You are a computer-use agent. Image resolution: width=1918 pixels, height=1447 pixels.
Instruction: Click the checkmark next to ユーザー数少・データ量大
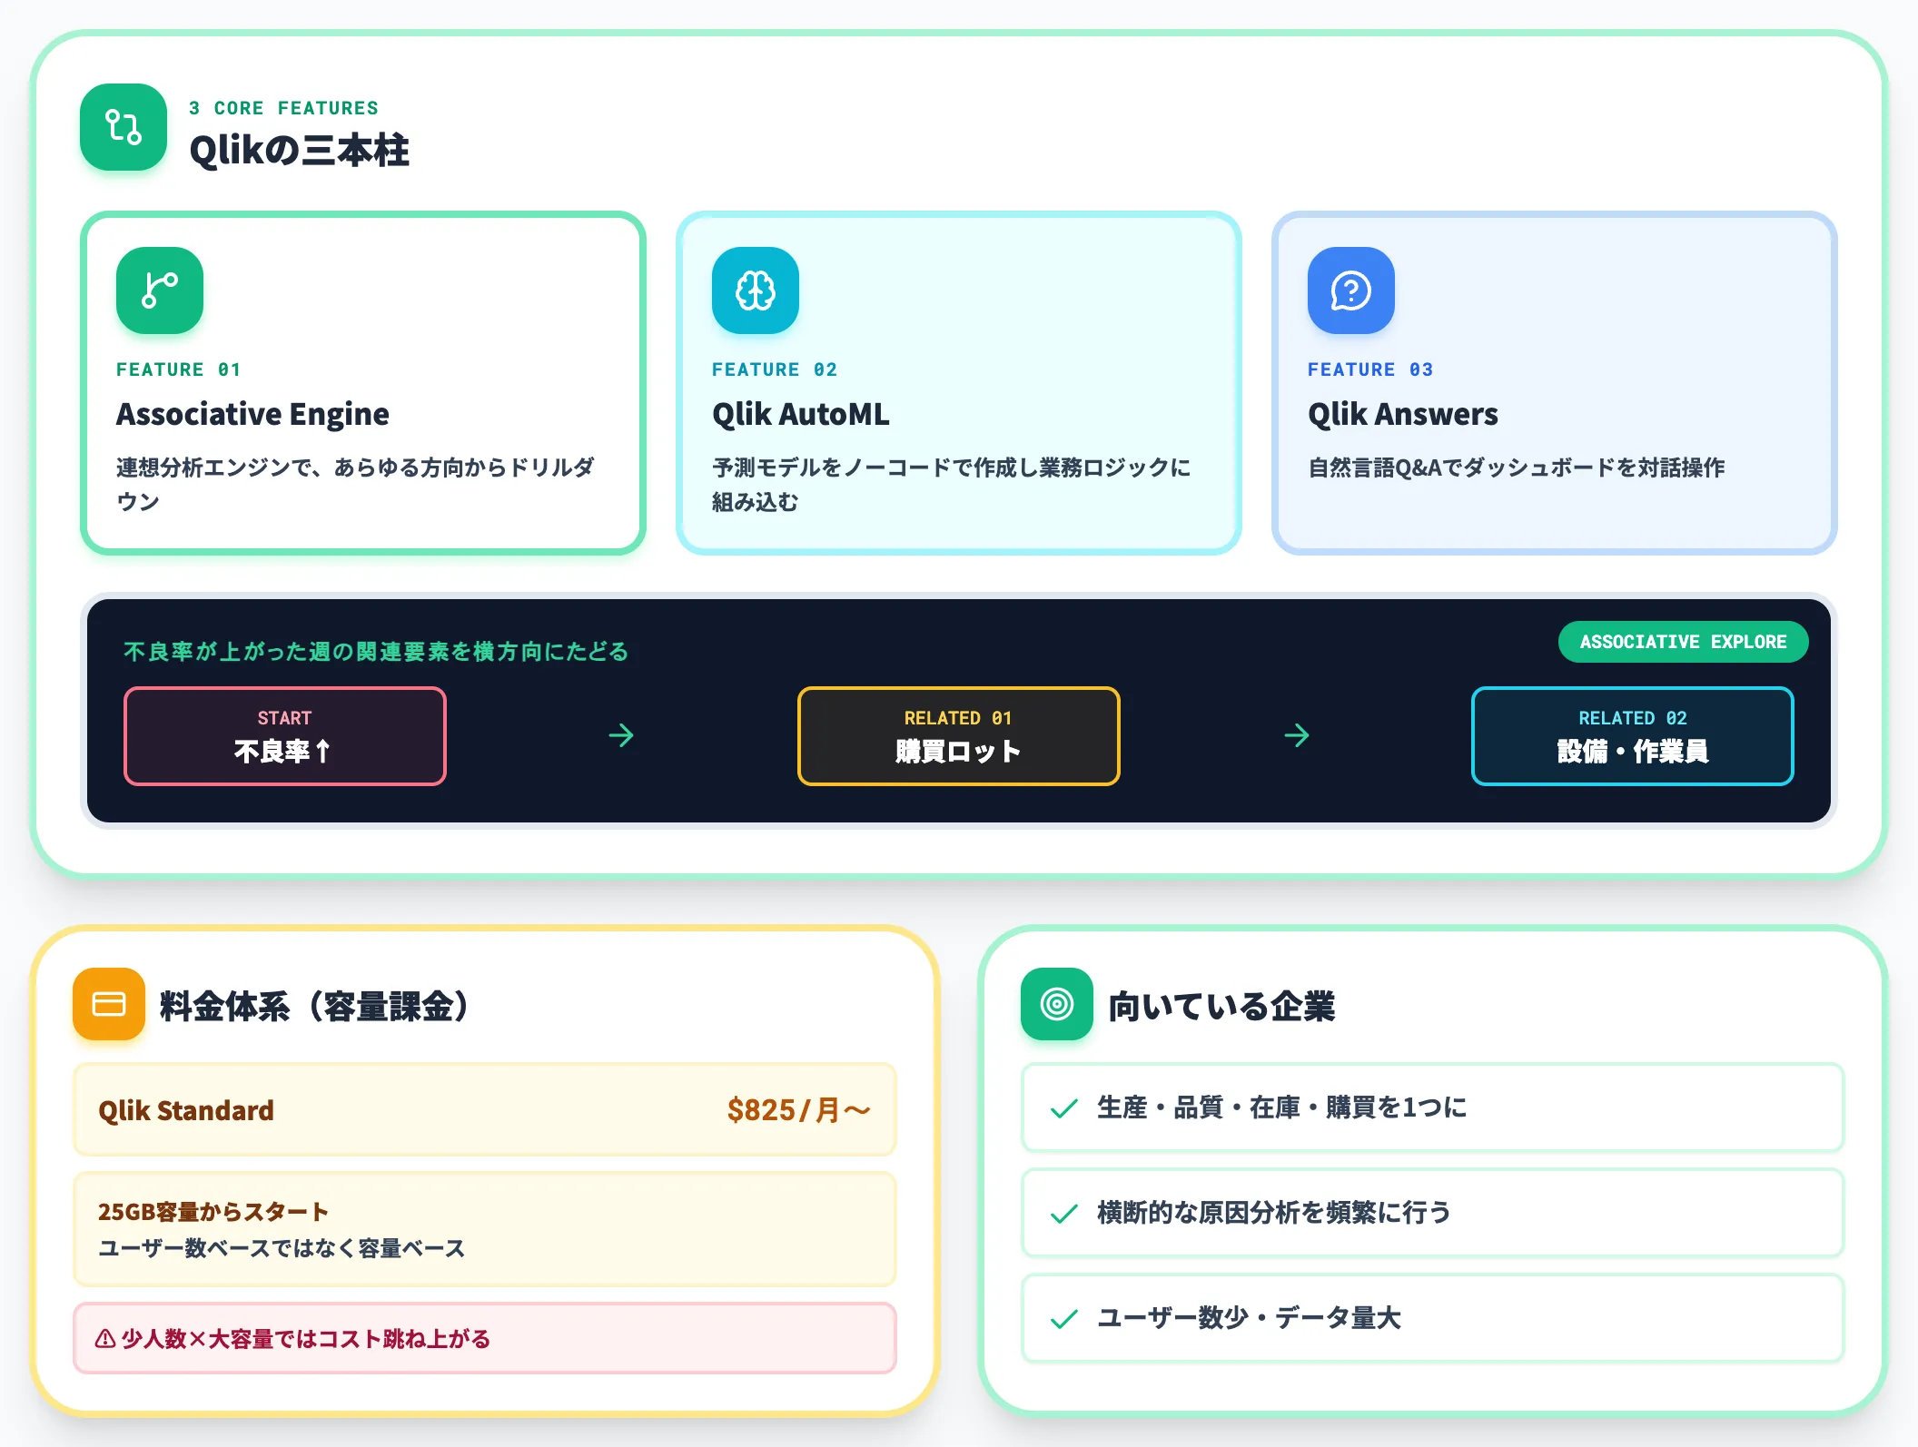click(1063, 1319)
